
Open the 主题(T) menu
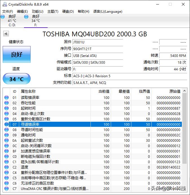pos(53,12)
